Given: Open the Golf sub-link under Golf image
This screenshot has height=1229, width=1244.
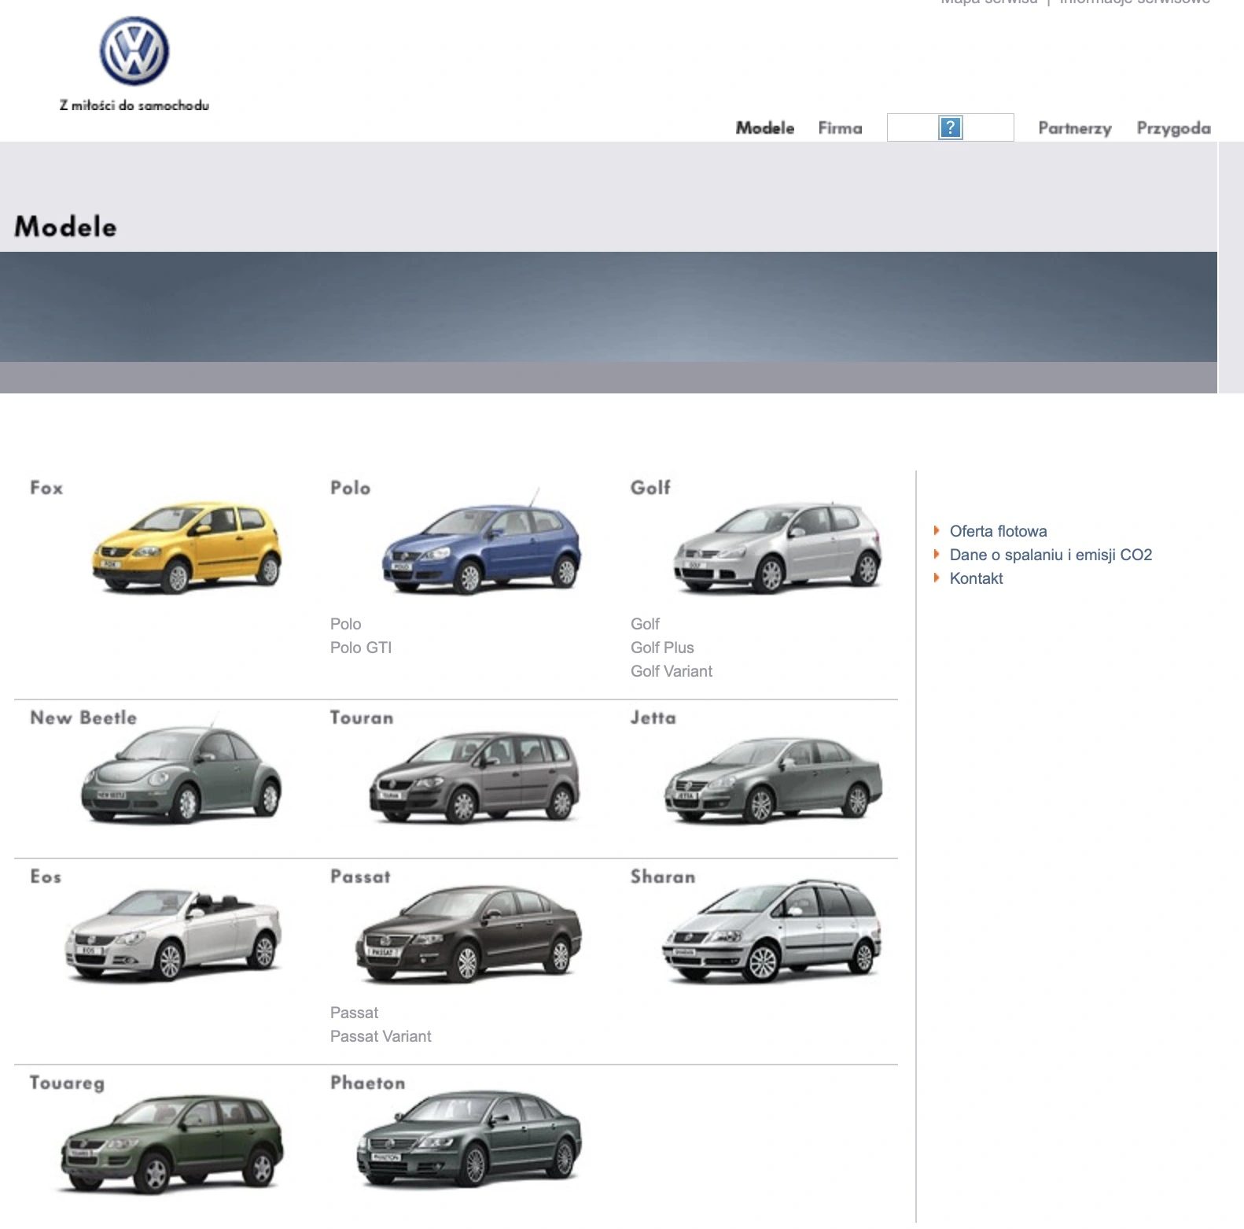Looking at the screenshot, I should pos(645,624).
